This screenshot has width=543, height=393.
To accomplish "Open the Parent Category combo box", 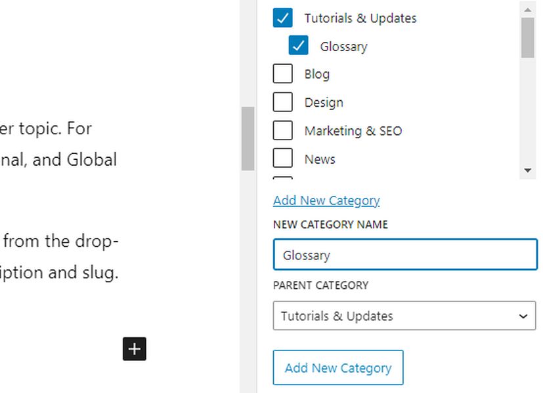I will click(x=404, y=316).
